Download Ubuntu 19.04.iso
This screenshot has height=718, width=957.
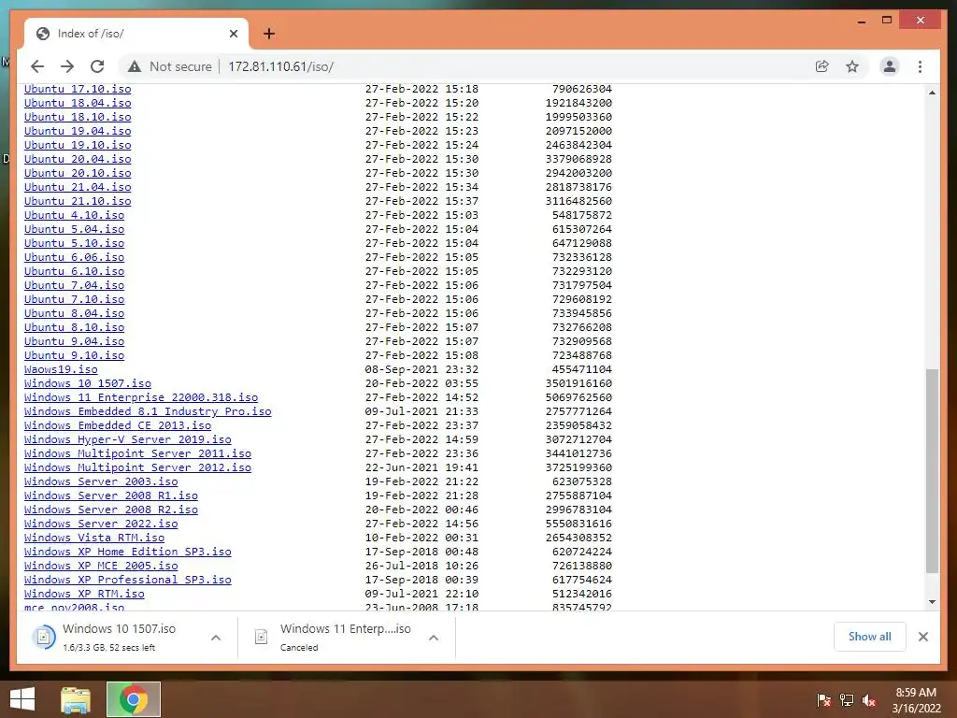78,131
